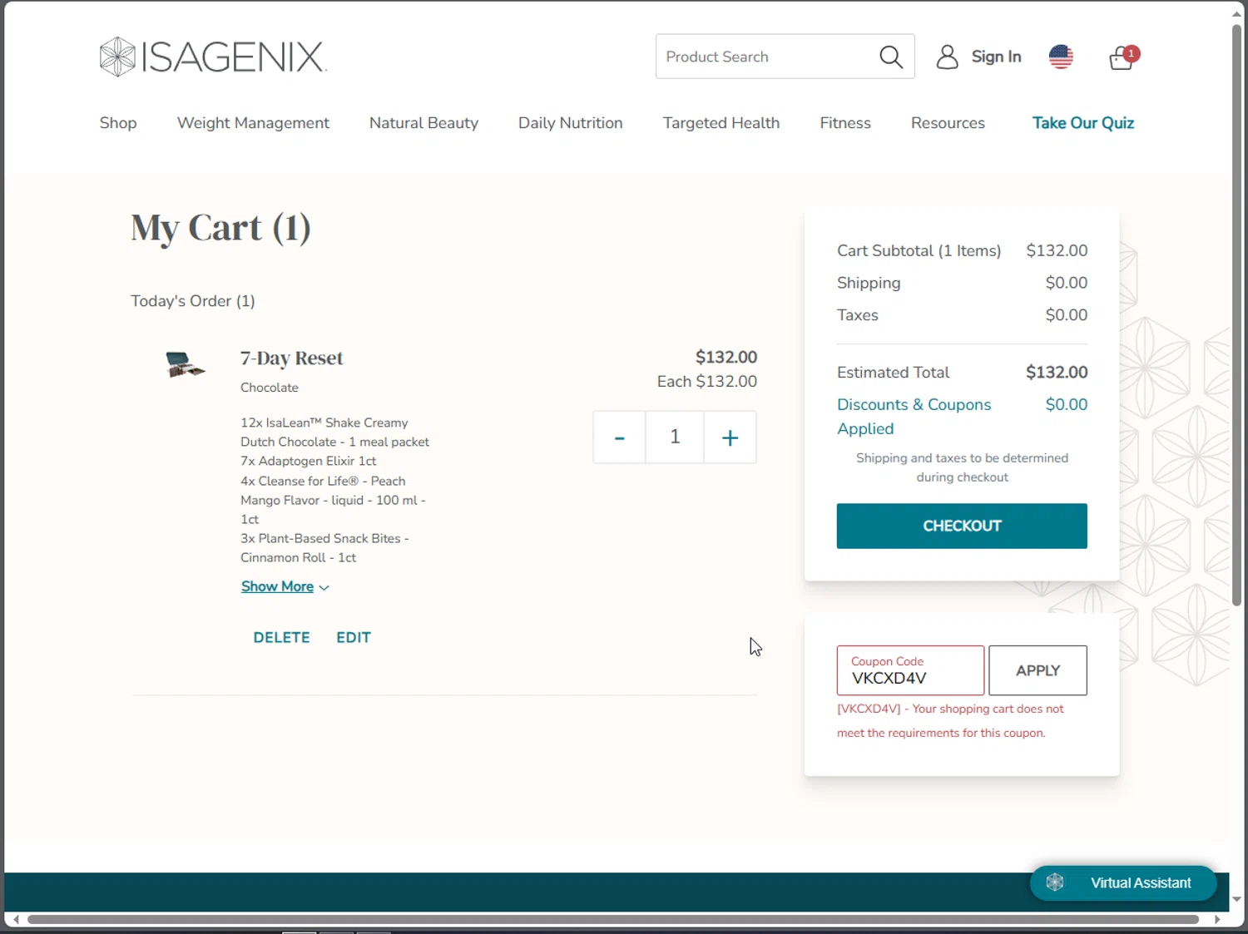1248x934 pixels.
Task: Click the scroll down arrow
Action: 1237,899
